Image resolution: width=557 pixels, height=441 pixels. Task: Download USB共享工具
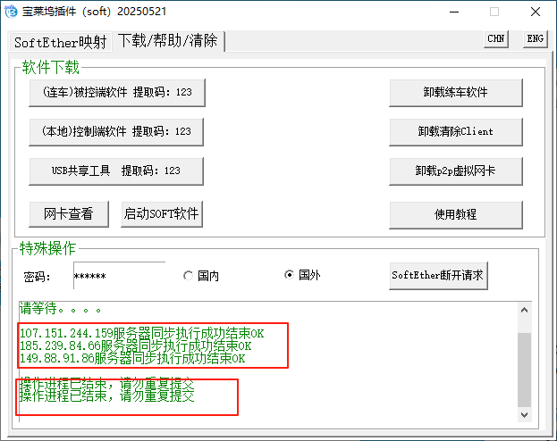tap(116, 171)
